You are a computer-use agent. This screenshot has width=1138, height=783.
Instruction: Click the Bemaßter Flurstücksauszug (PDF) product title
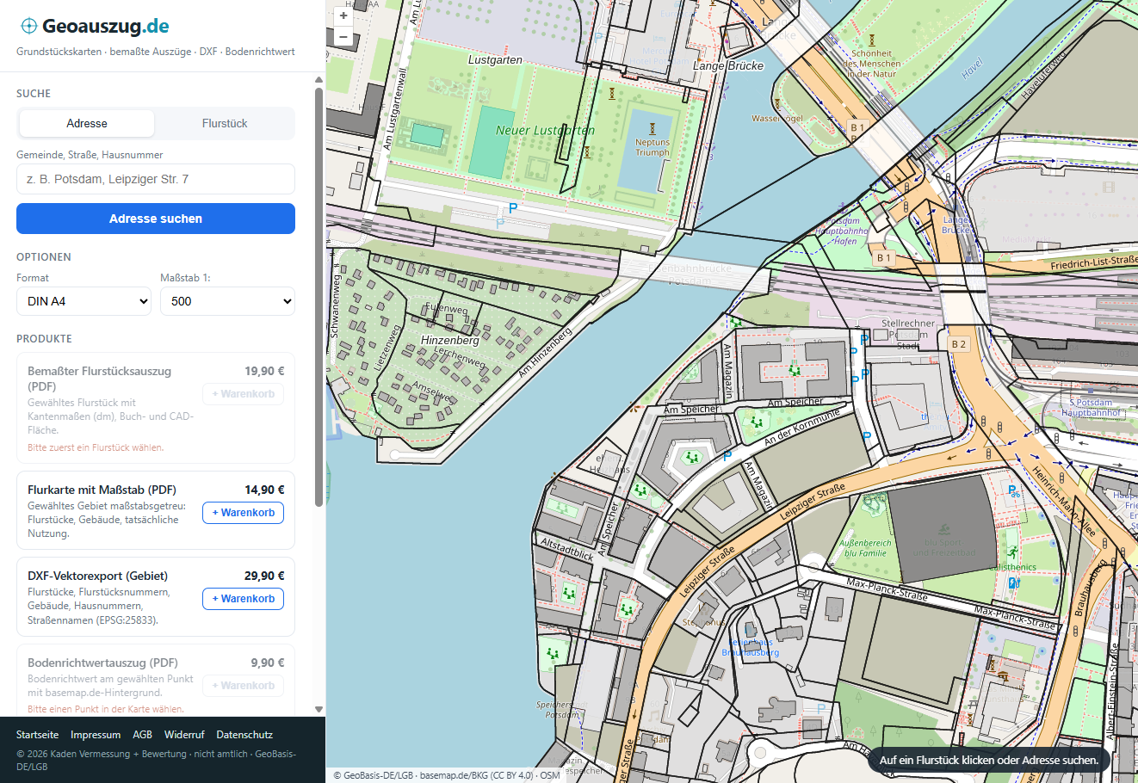click(x=99, y=379)
